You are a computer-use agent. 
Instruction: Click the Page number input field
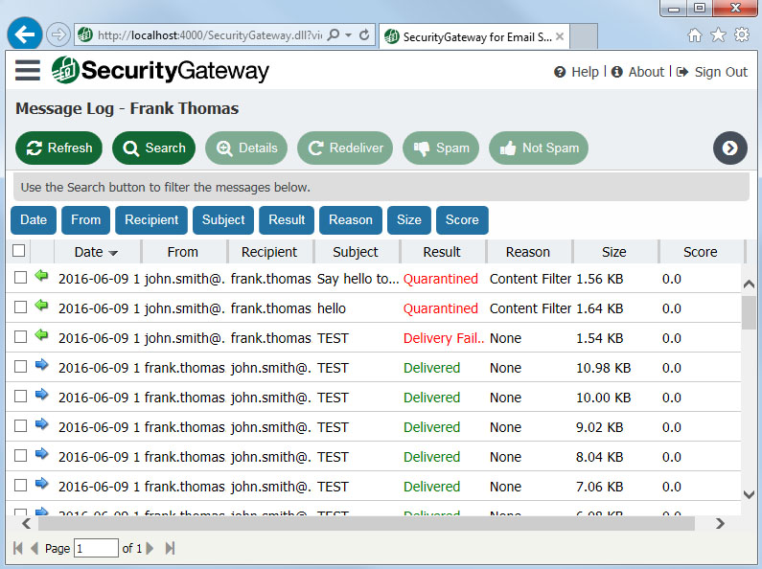click(x=96, y=549)
